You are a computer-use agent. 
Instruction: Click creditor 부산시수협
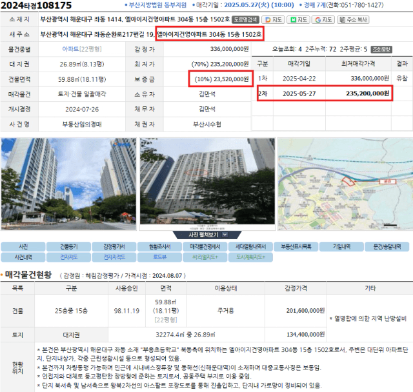[207, 124]
